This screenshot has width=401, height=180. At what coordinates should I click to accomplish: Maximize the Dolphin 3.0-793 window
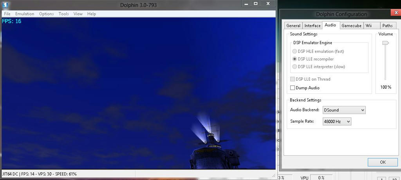[255, 4]
